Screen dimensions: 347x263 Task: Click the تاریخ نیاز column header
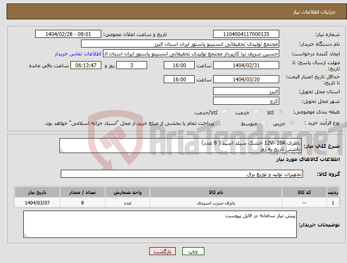click(37, 192)
